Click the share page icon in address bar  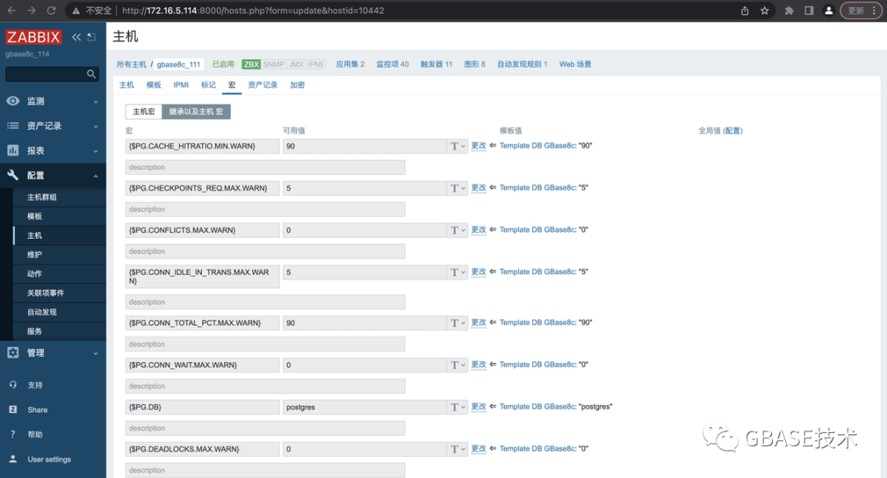745,11
